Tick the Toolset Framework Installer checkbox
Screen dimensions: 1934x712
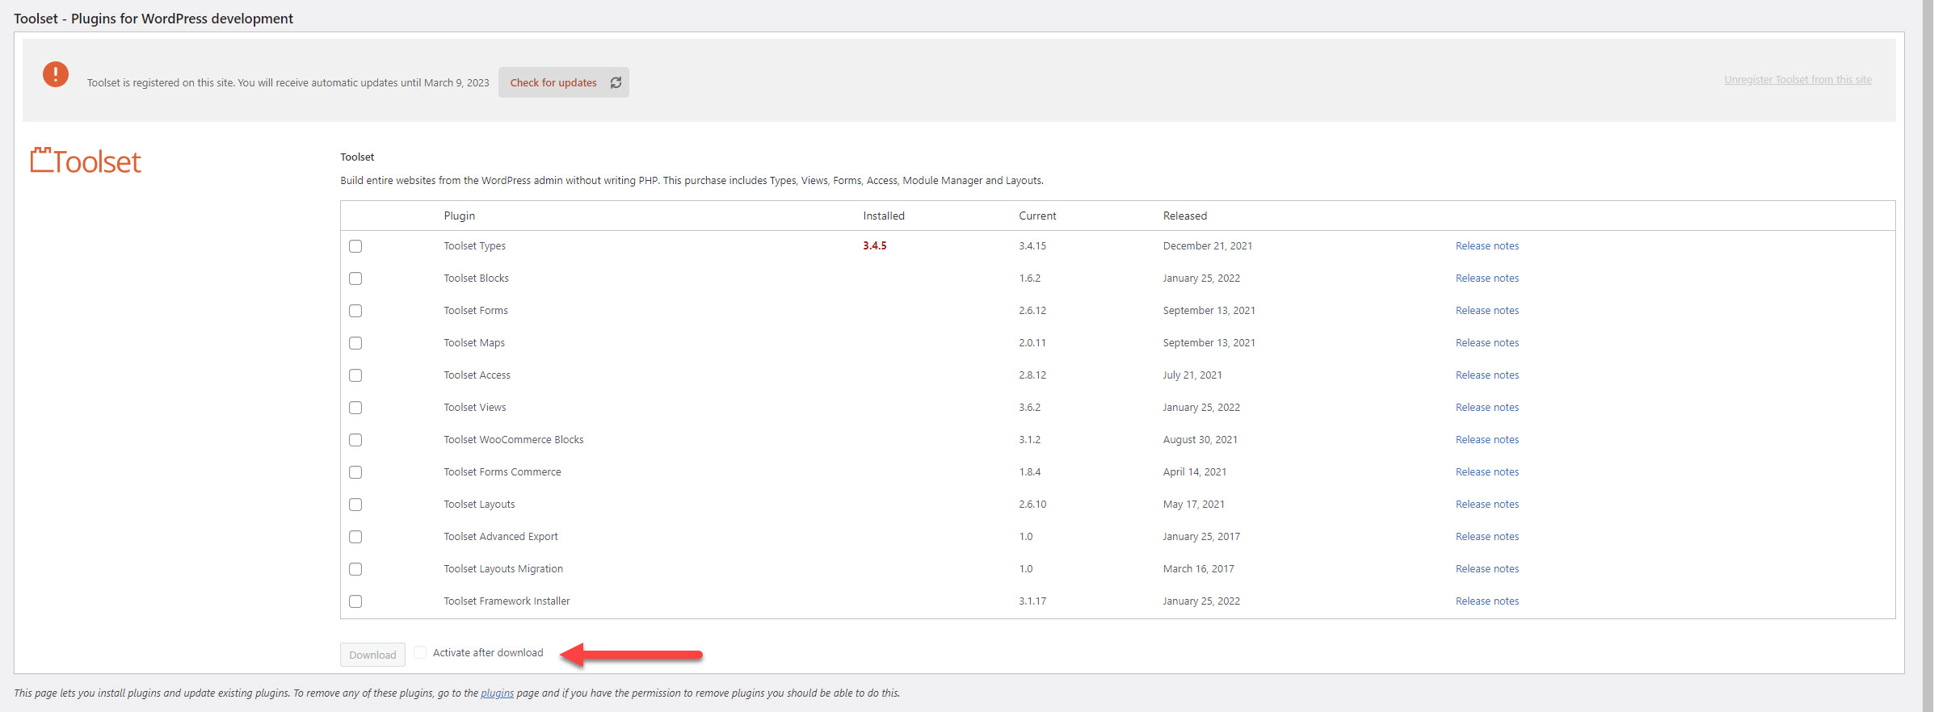coord(355,601)
